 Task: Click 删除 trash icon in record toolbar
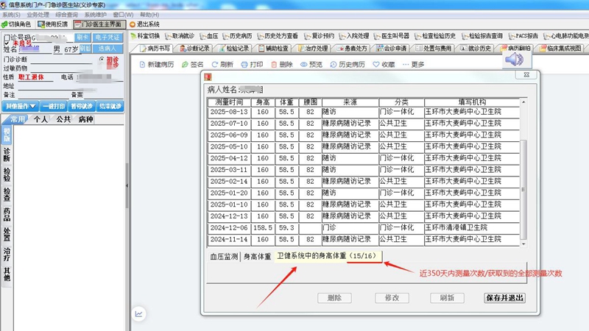[x=274, y=65]
